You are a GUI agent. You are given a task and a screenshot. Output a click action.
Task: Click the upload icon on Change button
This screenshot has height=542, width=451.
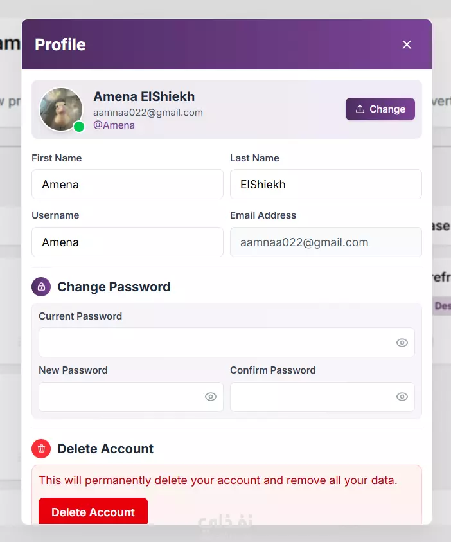pyautogui.click(x=360, y=109)
